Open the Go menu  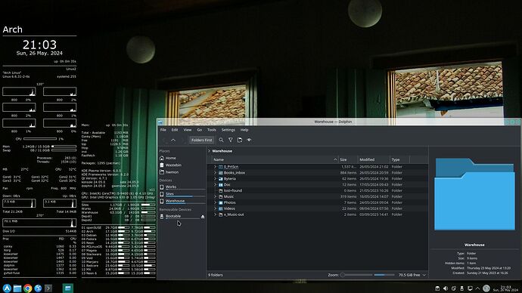(200, 130)
